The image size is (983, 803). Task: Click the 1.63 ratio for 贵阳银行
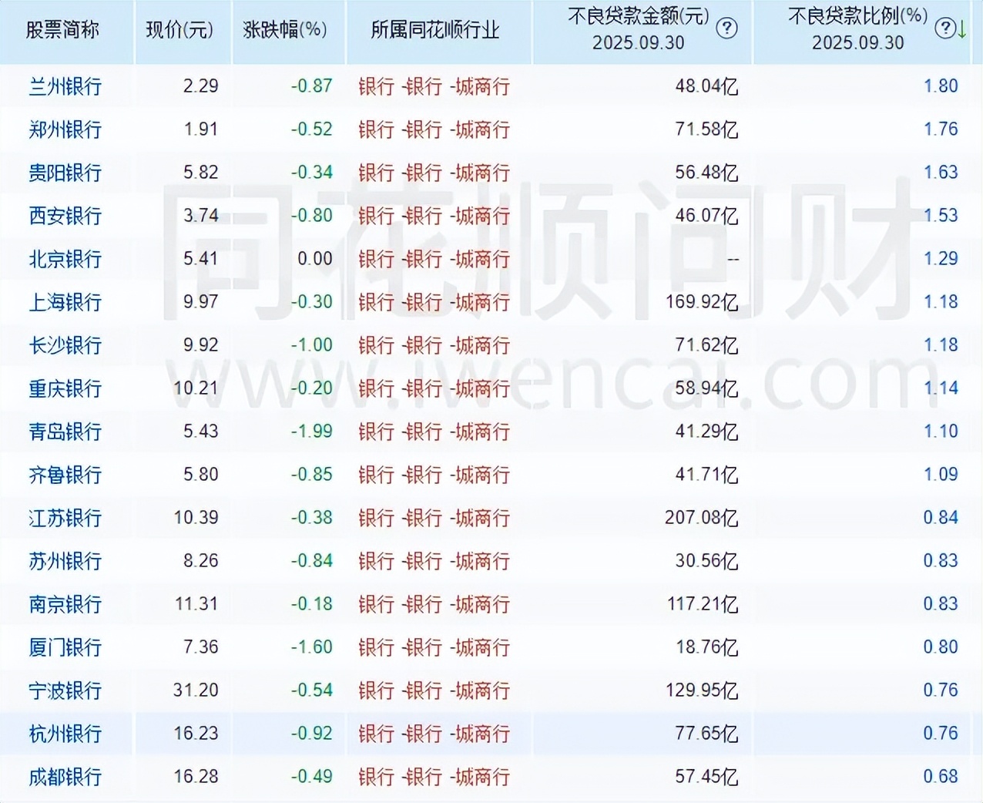[941, 172]
